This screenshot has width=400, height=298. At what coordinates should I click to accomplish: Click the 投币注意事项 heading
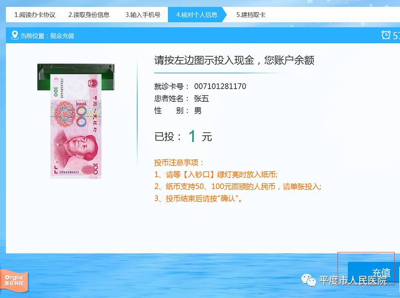click(178, 163)
